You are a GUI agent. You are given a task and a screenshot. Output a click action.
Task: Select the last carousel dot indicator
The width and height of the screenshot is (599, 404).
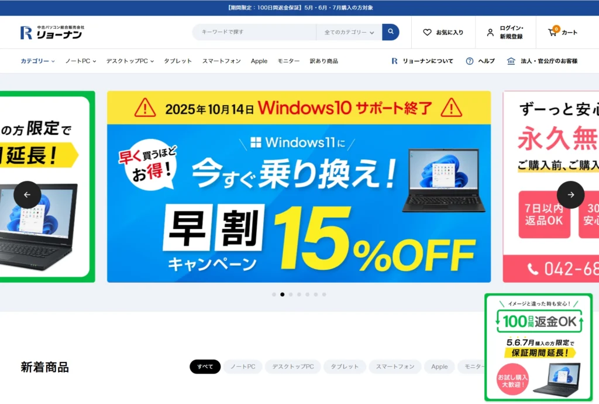(x=324, y=295)
